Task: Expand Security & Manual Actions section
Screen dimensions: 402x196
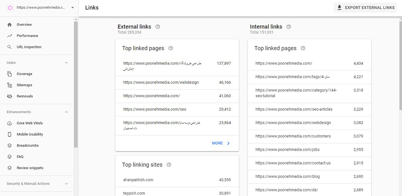Action: pyautogui.click(x=67, y=184)
